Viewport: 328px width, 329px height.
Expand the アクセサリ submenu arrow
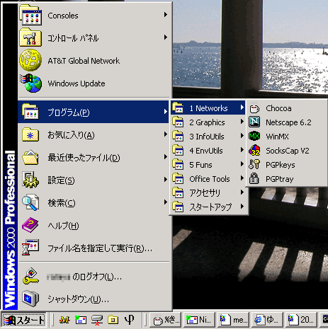pos(242,192)
